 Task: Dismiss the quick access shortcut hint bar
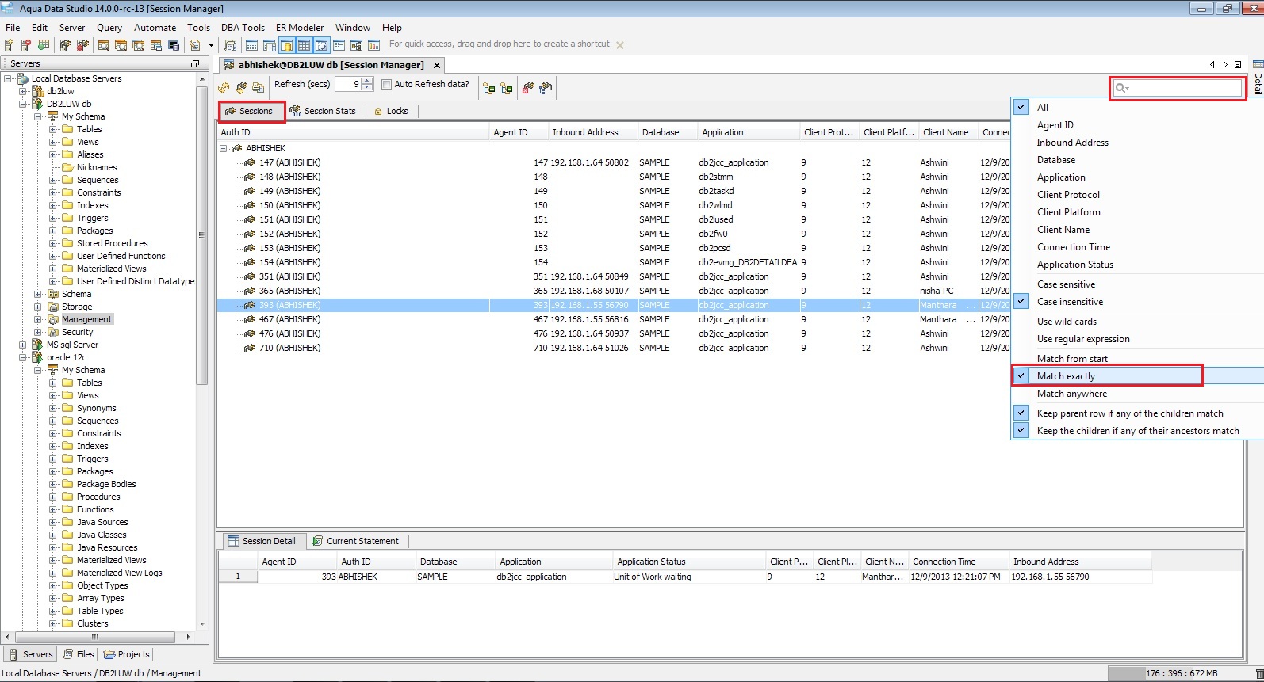coord(620,45)
